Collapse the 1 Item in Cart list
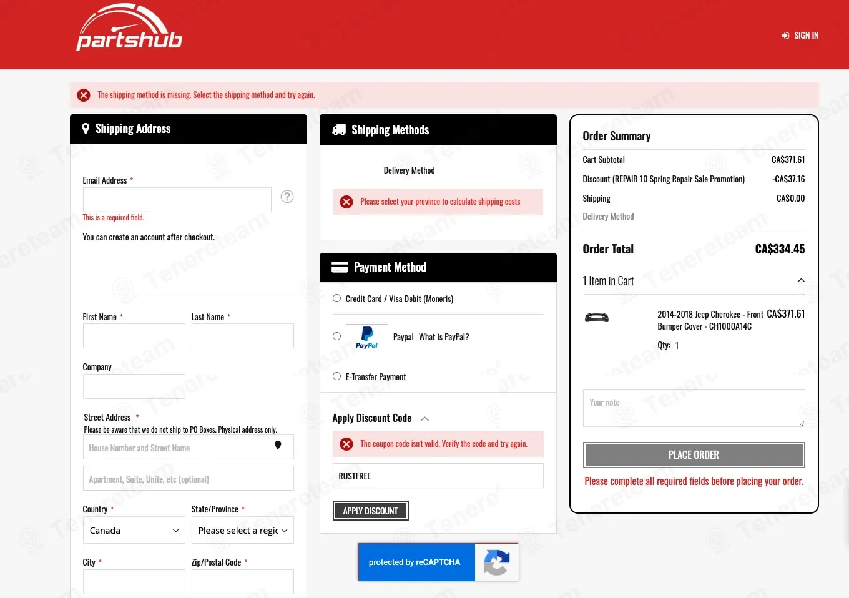Image resolution: width=849 pixels, height=598 pixels. coord(801,281)
